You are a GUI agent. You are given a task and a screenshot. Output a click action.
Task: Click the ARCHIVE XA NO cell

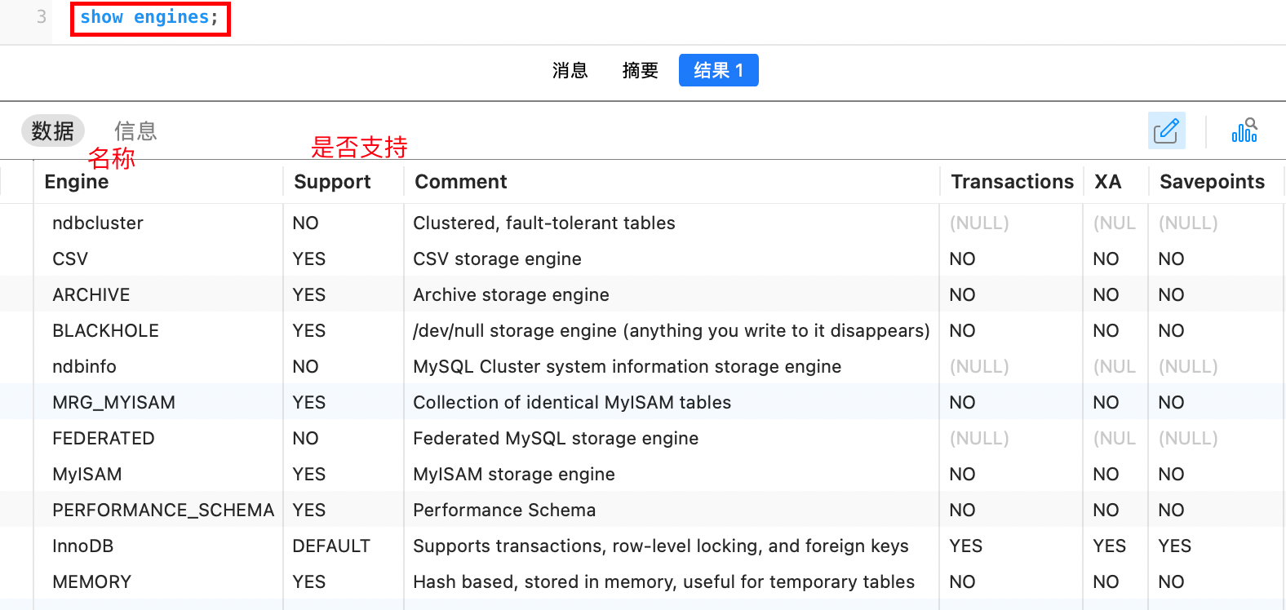tap(1106, 294)
